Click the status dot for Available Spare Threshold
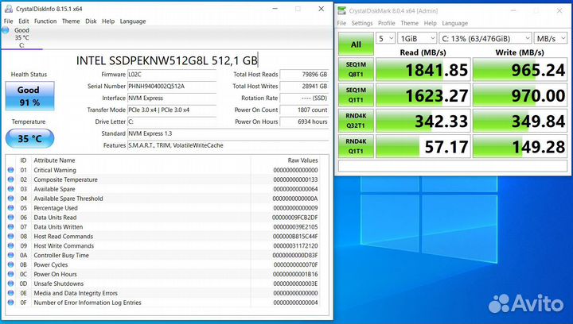 pyautogui.click(x=10, y=199)
